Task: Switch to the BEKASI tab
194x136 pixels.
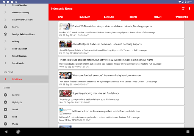Action: (x=133, y=17)
